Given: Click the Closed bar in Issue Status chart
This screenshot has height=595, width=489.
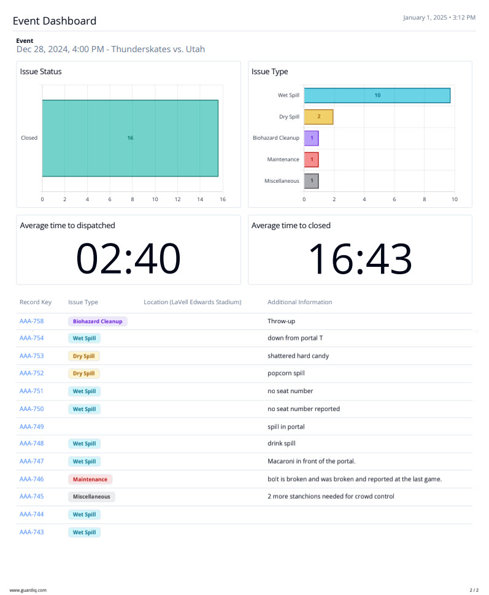Looking at the screenshot, I should pyautogui.click(x=130, y=138).
